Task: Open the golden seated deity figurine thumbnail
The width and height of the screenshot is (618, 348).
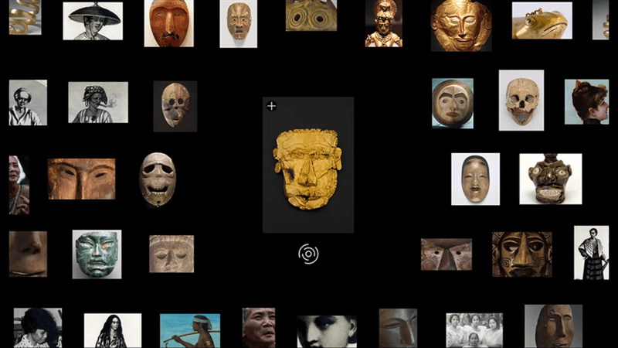Action: 383,23
